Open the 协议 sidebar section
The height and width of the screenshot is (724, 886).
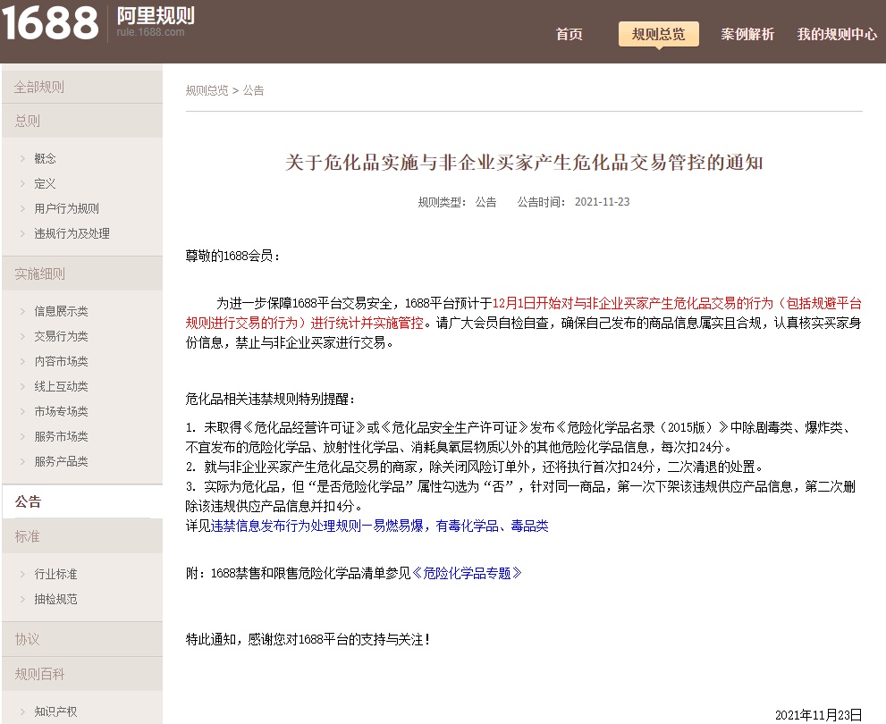point(82,639)
